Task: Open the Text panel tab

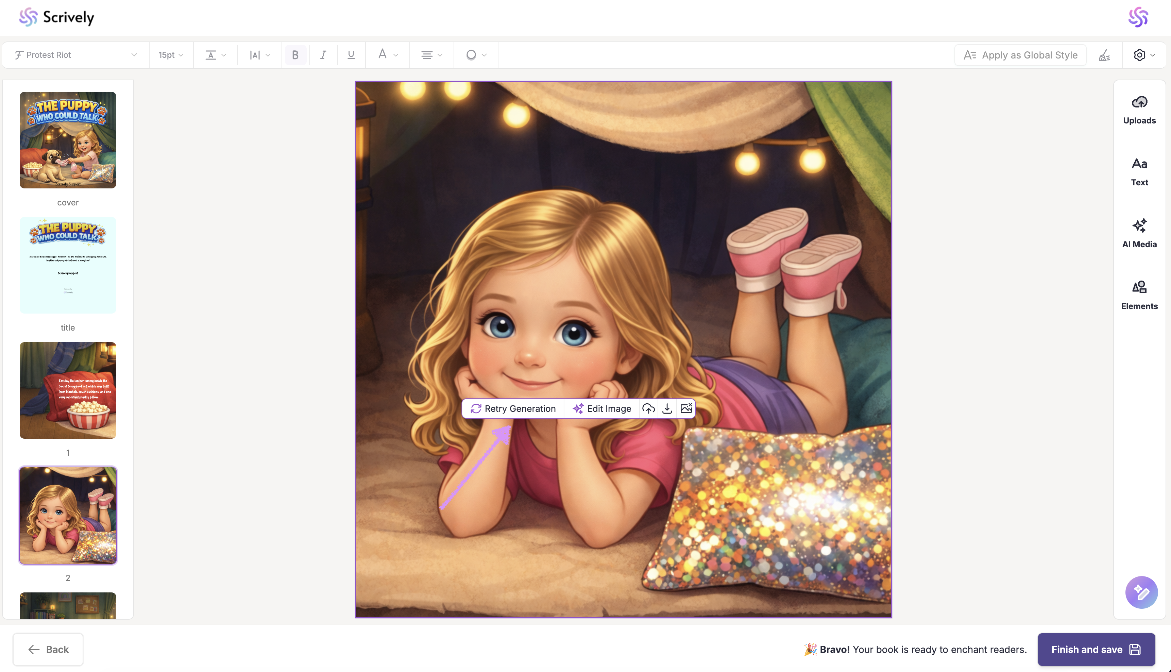Action: (1139, 172)
